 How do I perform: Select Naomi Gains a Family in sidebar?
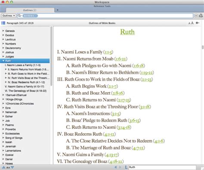click(25, 86)
